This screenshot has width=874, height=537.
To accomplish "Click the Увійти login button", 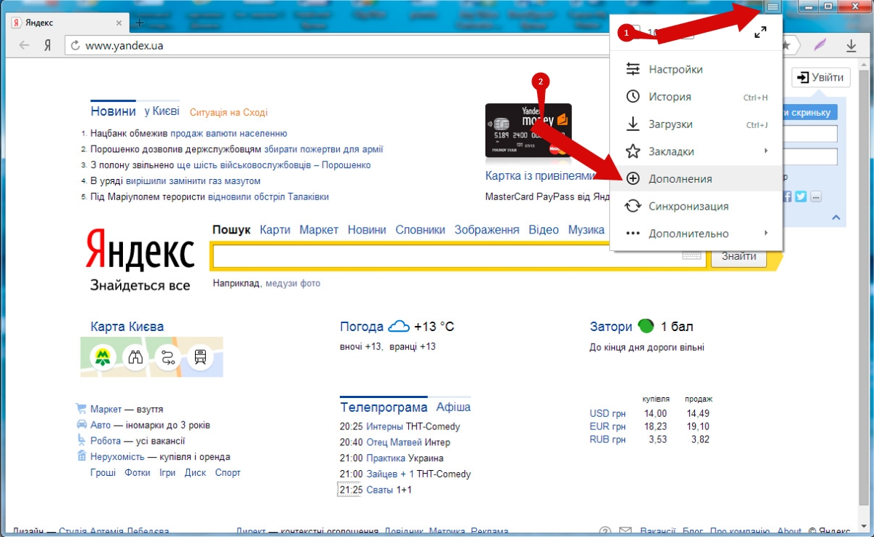I will coord(820,78).
